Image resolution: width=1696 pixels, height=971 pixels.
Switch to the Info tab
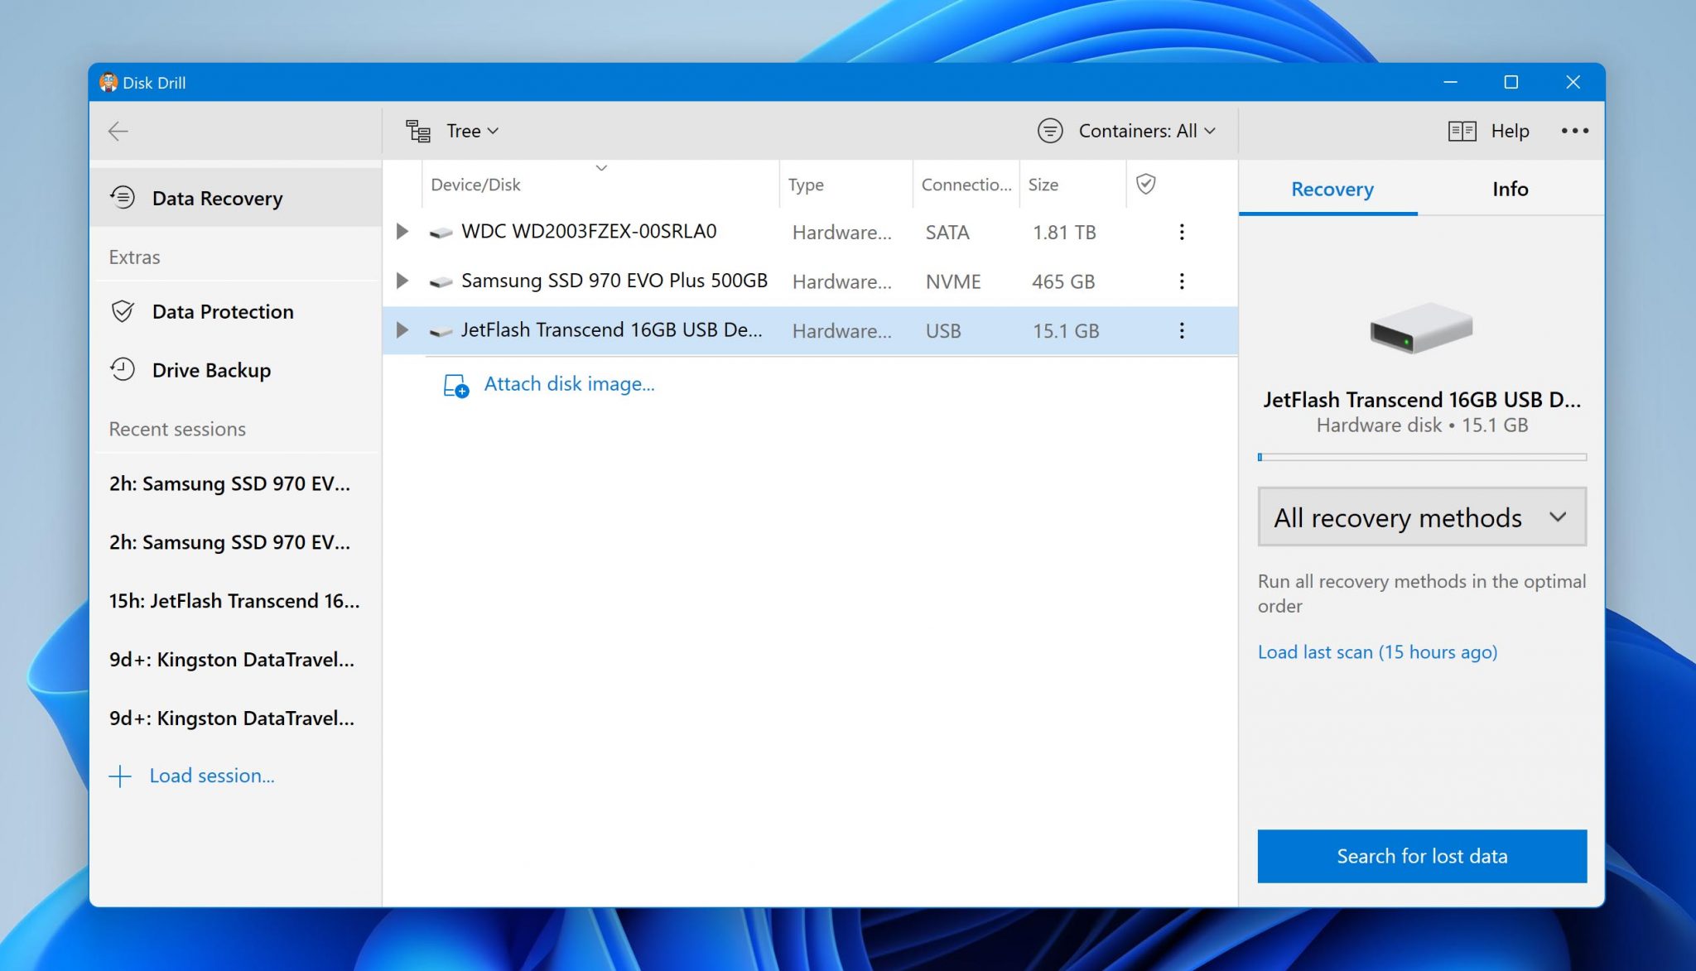pos(1510,189)
